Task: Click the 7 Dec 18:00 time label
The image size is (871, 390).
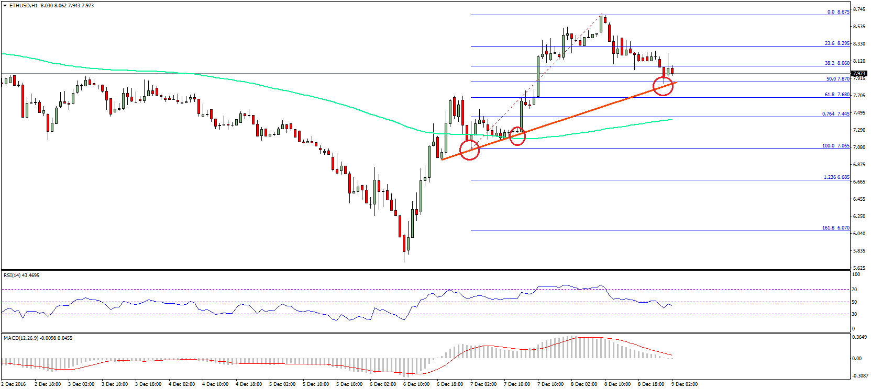Action: (x=550, y=384)
